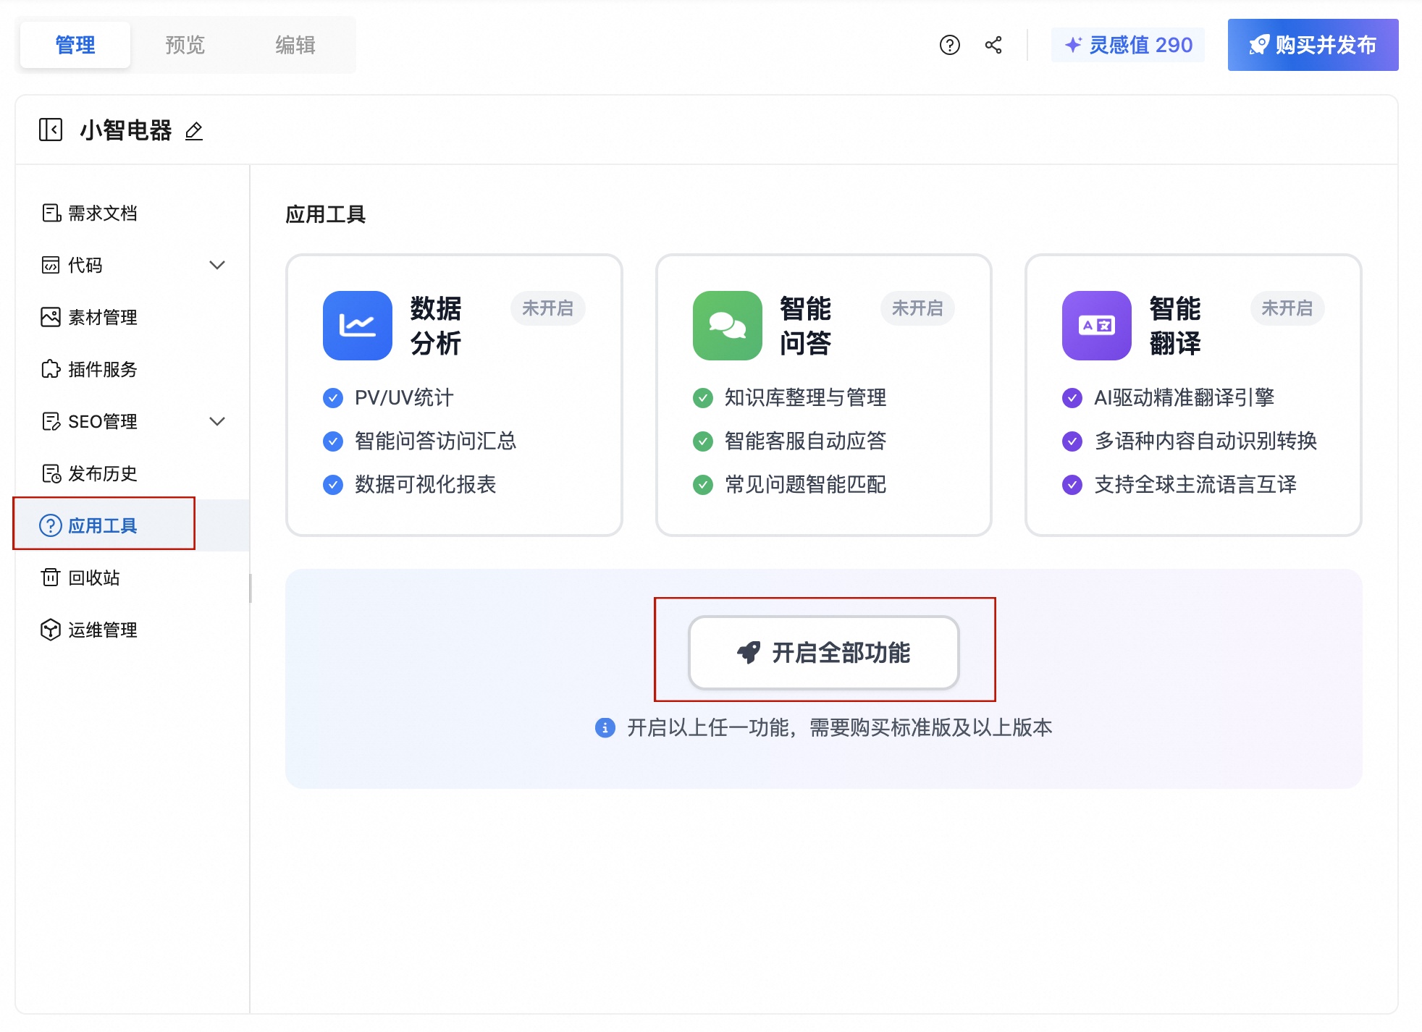Click the AI驱动精准翻译引擎 feature text

coord(1185,398)
